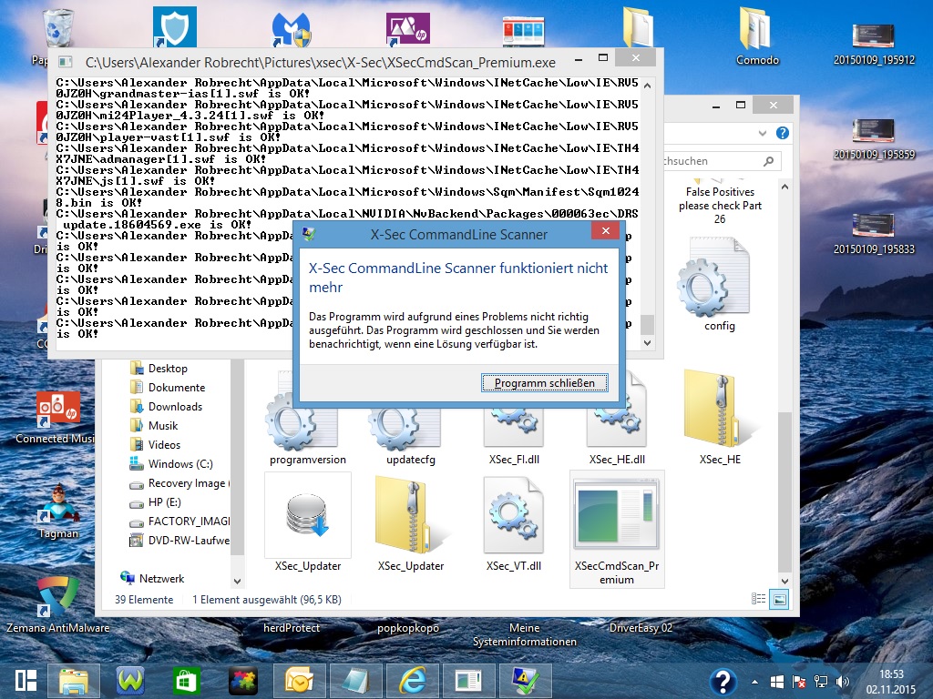Open Downloads in the navigation pane
Screen dimensions: 933x699
tap(175, 407)
